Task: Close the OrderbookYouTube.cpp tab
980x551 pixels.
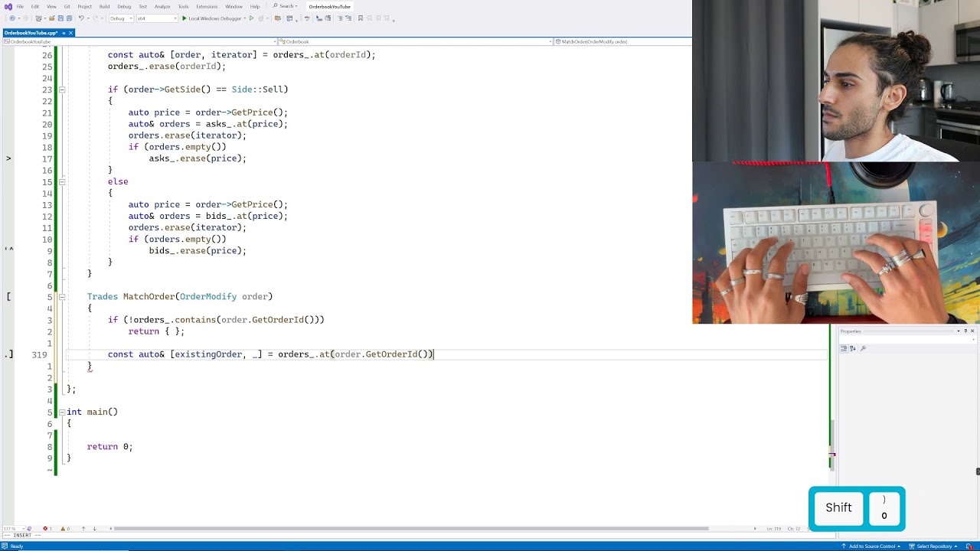Action: 71,33
